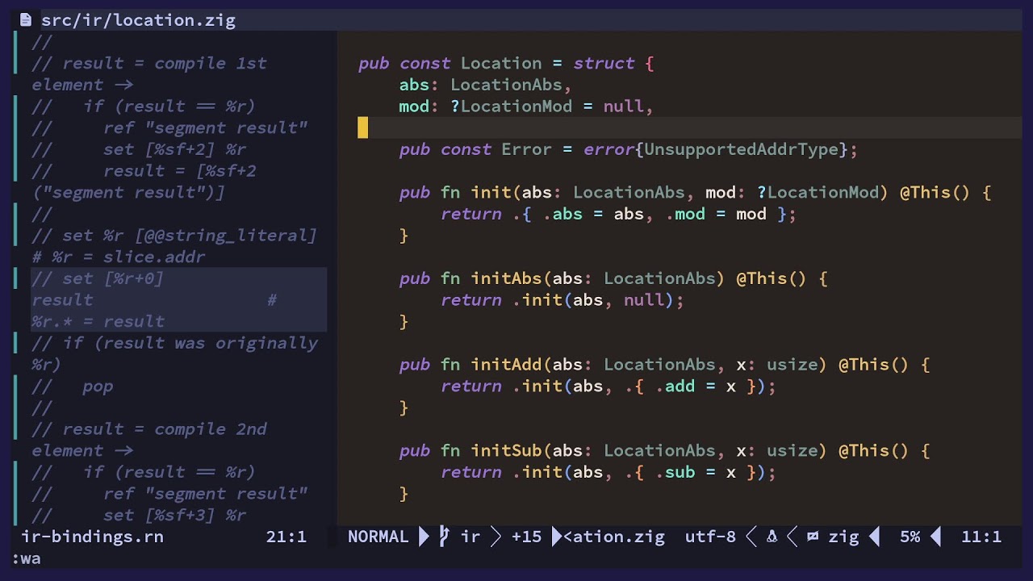Click the '// pop' comment line
The image size is (1033, 581).
pyautogui.click(x=73, y=386)
